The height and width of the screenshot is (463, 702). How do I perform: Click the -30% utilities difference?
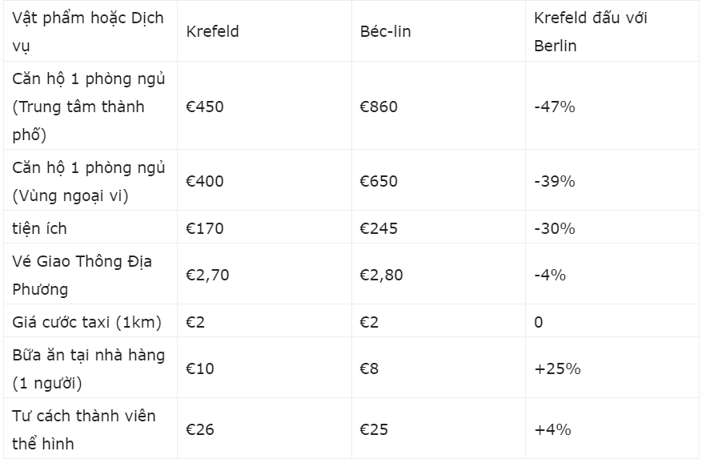pyautogui.click(x=554, y=228)
